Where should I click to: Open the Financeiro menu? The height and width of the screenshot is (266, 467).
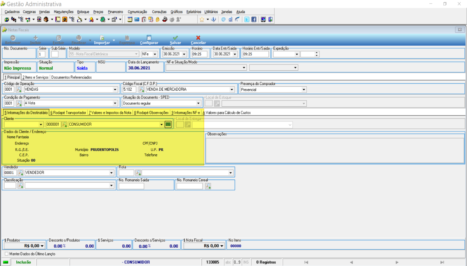click(x=116, y=12)
